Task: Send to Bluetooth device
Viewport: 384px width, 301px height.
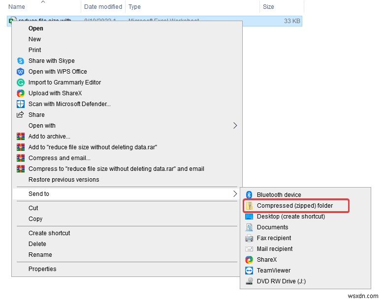Action: [305, 195]
